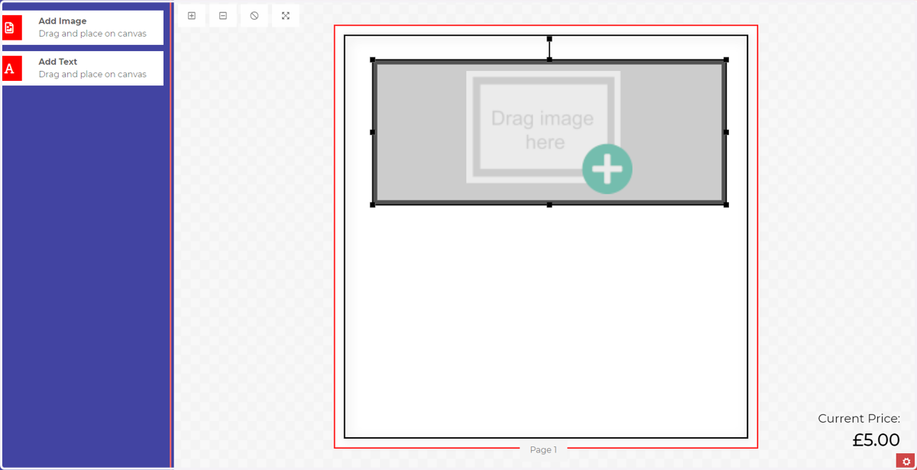This screenshot has height=470, width=917.
Task: Click the reset zoom circle-slash icon
Action: click(254, 16)
